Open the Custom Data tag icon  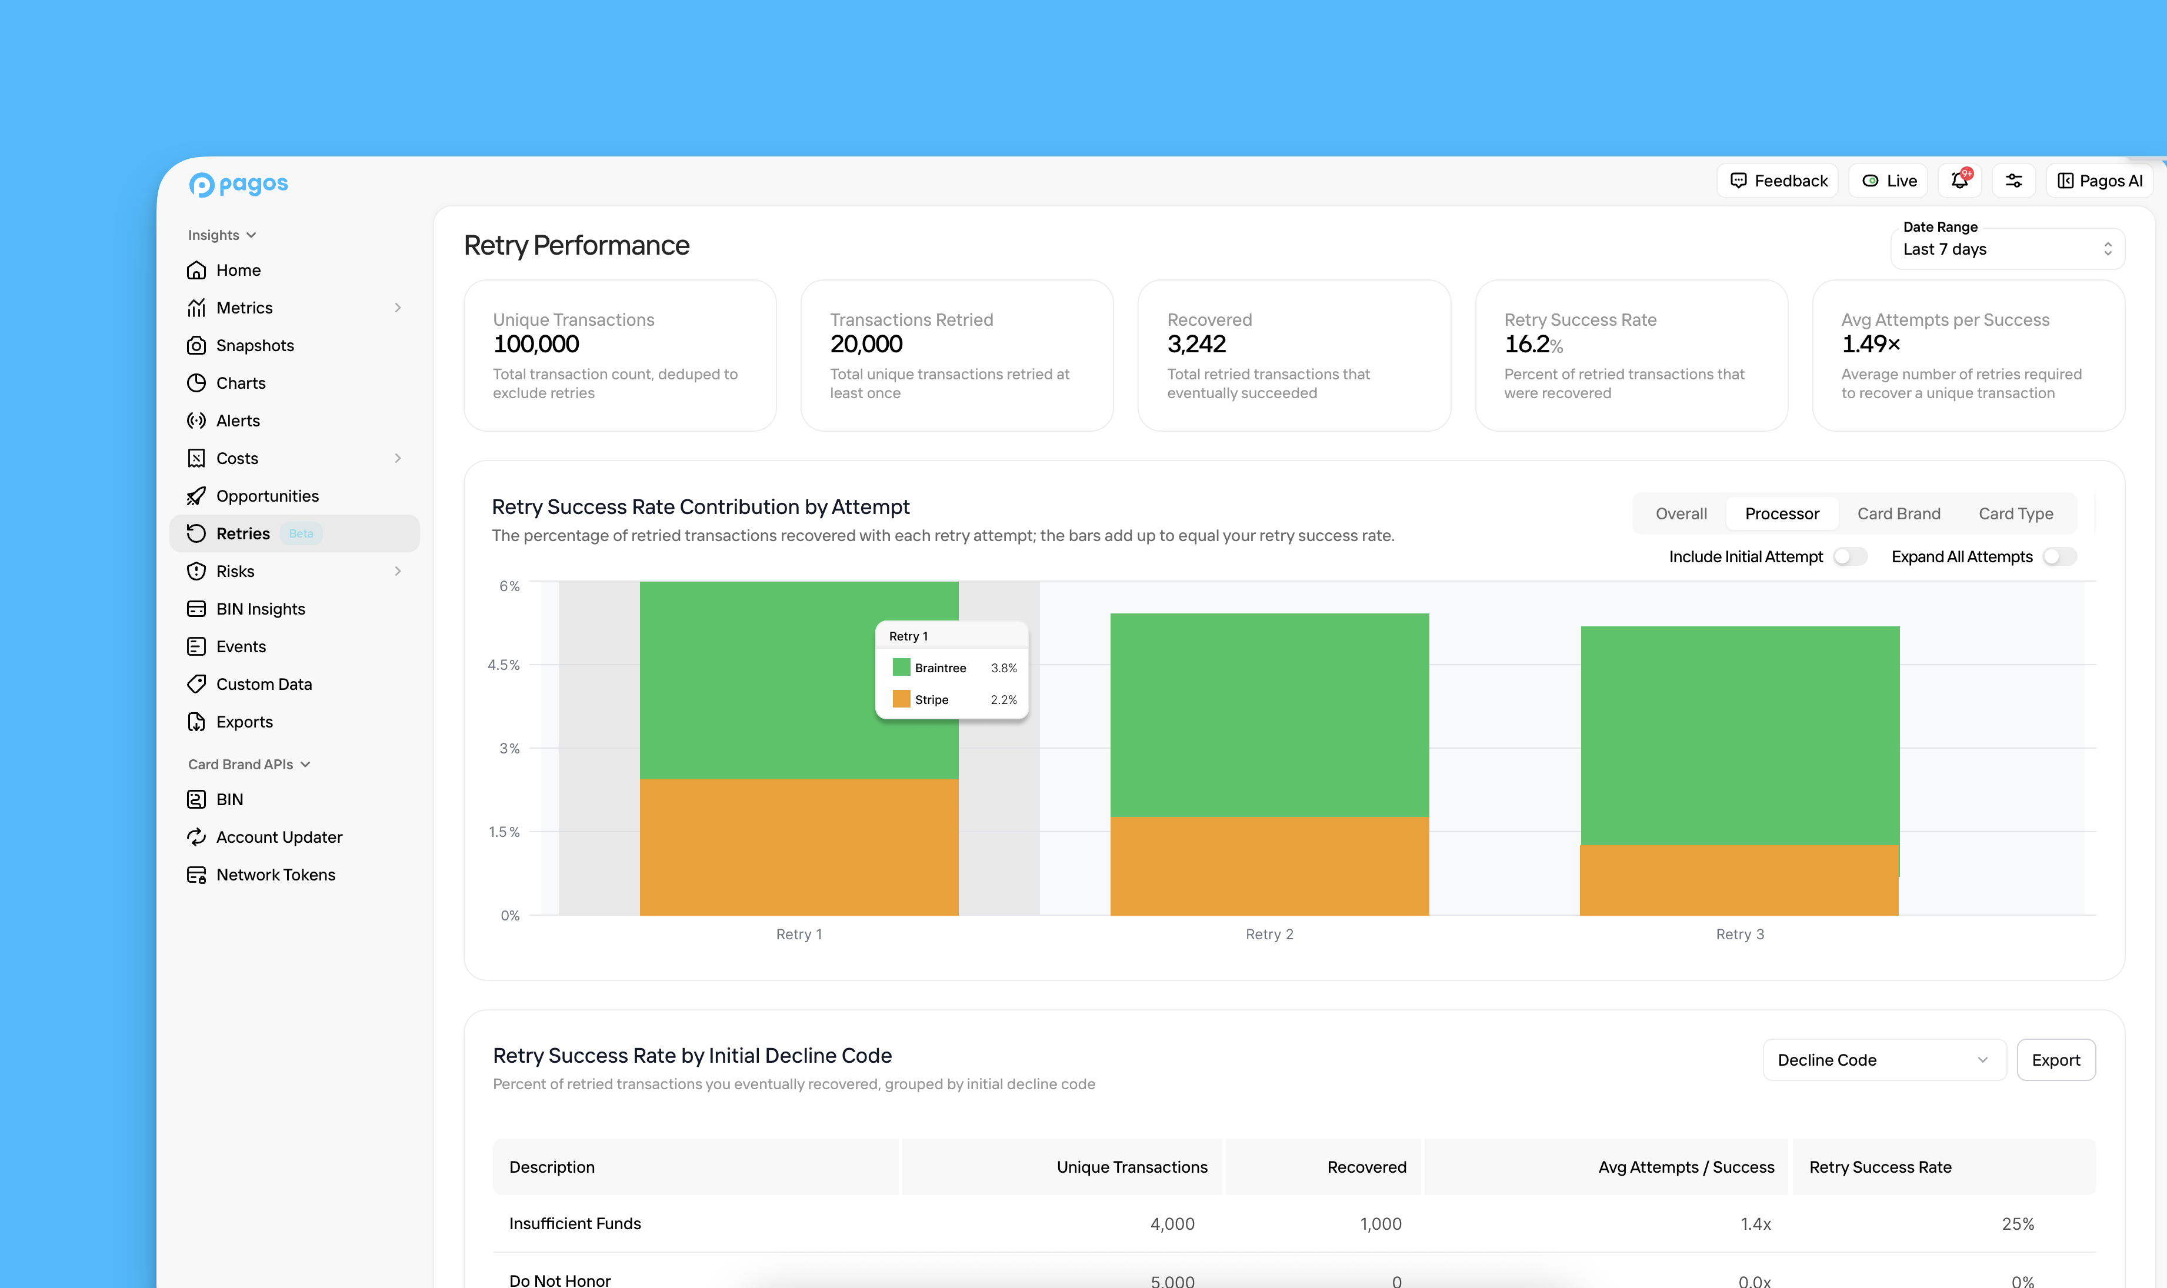pos(196,684)
